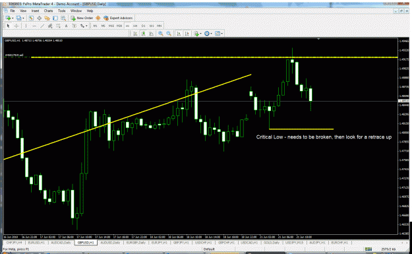Switch chart type to Bar Chart

[x=135, y=34]
